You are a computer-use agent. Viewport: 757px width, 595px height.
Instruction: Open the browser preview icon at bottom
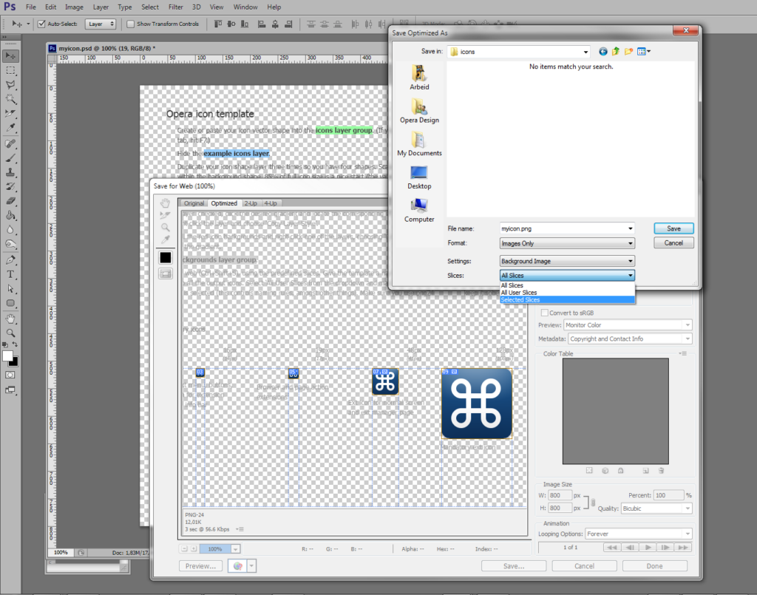click(237, 565)
